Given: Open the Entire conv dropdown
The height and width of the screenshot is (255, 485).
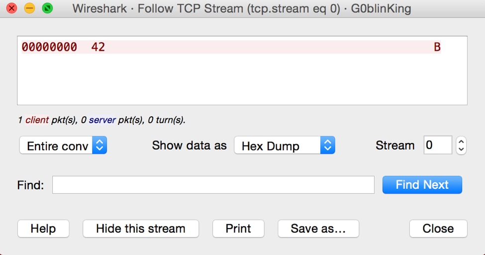Looking at the screenshot, I should click(x=63, y=145).
